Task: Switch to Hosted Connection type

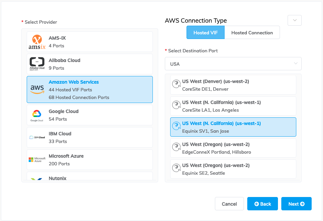Action: (252, 33)
